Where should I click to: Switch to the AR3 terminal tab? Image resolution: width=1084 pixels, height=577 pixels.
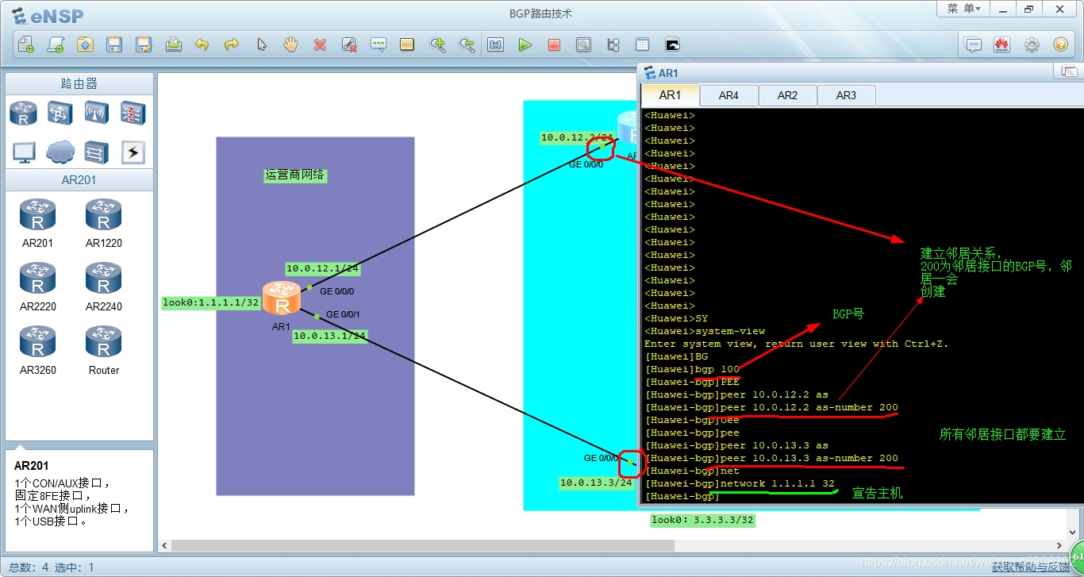coord(846,95)
